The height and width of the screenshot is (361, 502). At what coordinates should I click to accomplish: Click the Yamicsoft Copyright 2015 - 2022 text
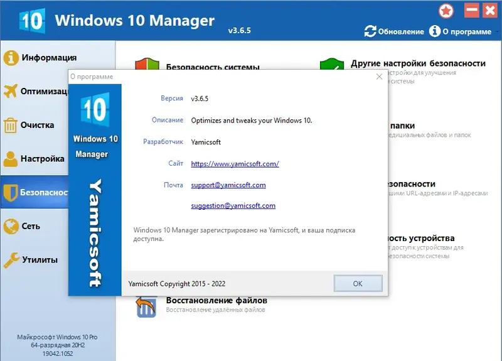click(x=177, y=284)
